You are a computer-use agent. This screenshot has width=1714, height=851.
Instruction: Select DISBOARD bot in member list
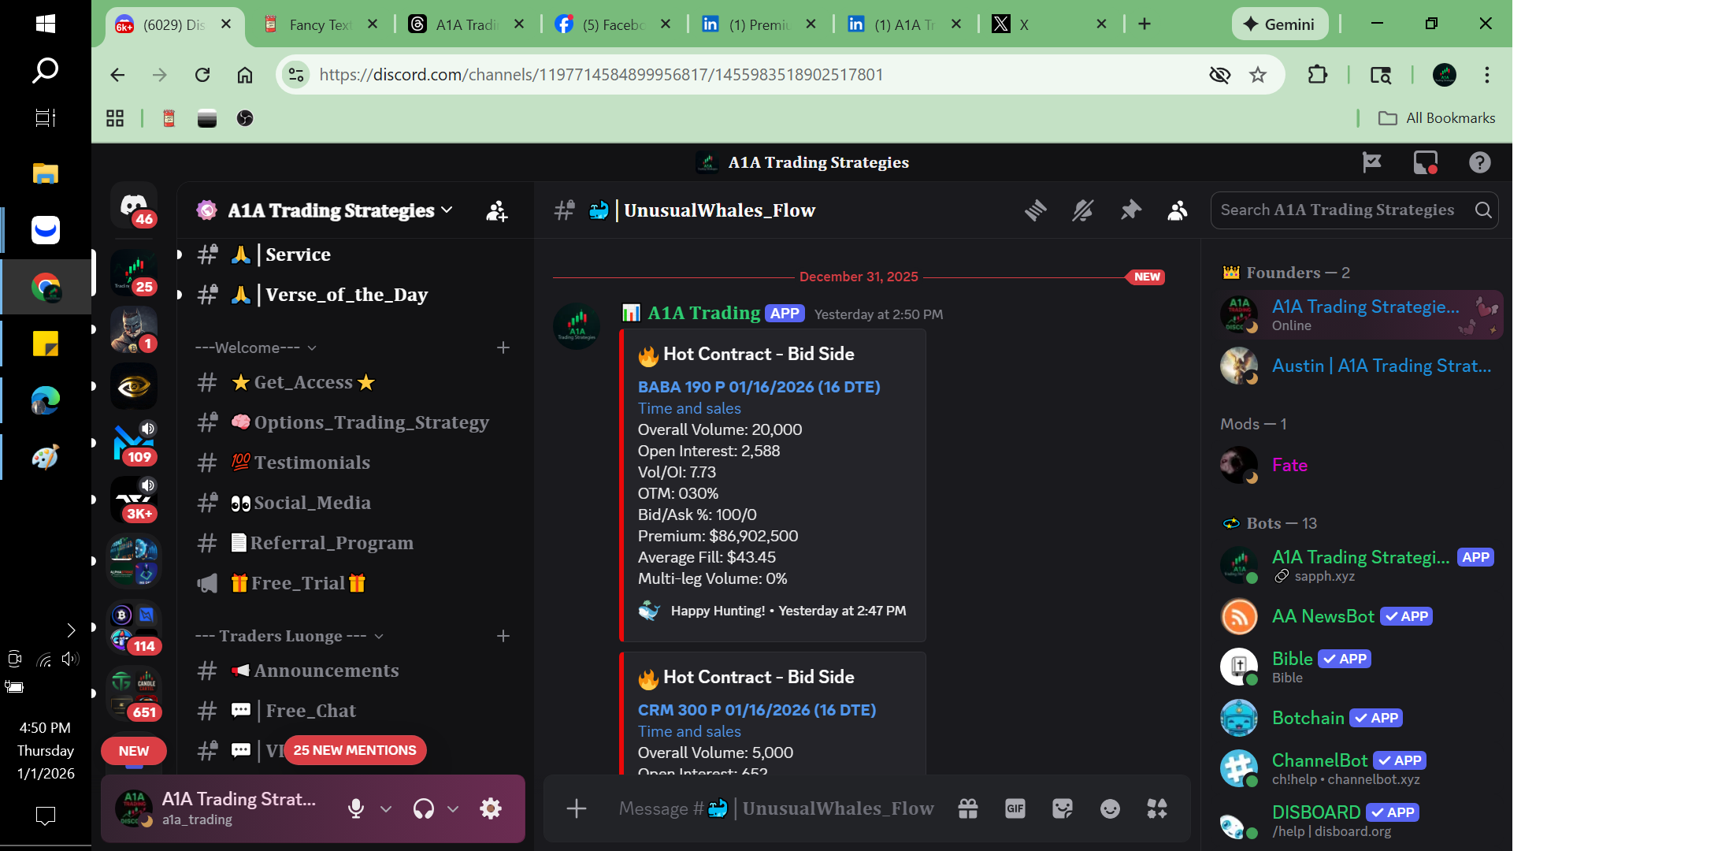point(1359,821)
